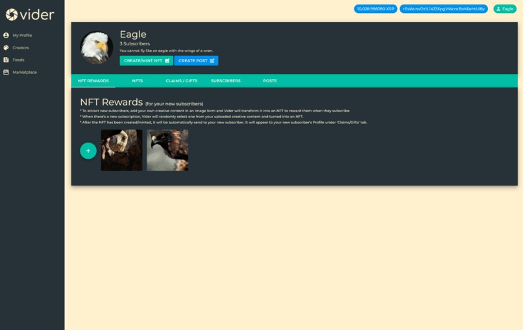523x330 pixels.
Task: Open the Creators page
Action: (21, 48)
